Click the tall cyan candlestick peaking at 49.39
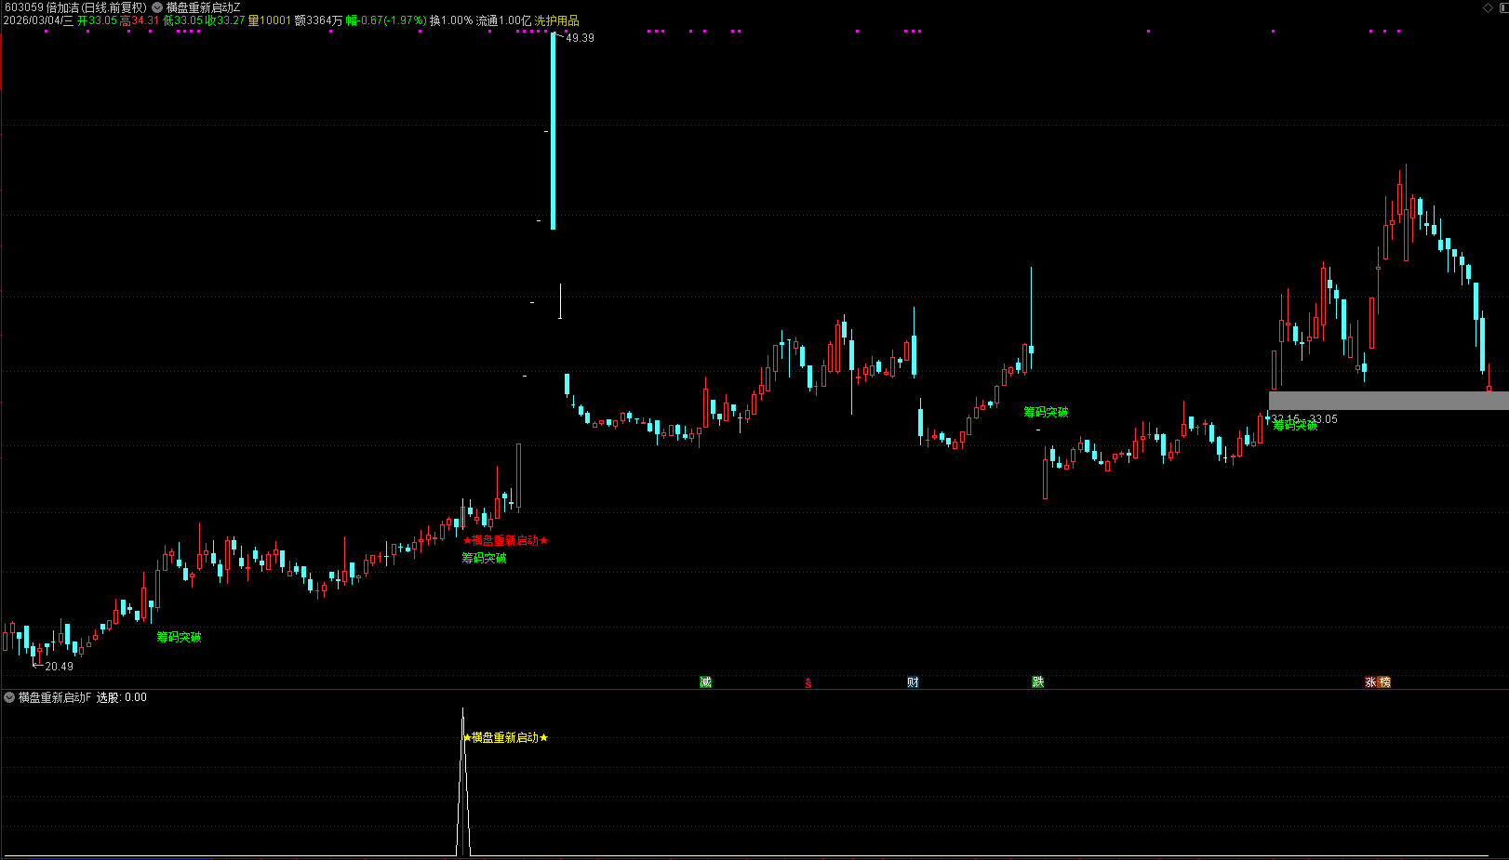 click(554, 130)
